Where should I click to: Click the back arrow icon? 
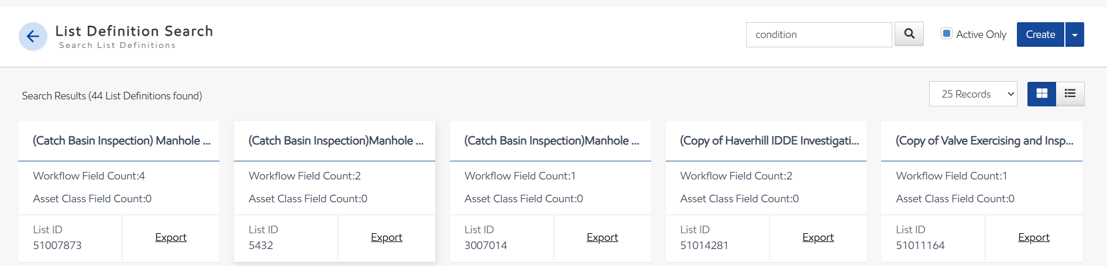[33, 36]
